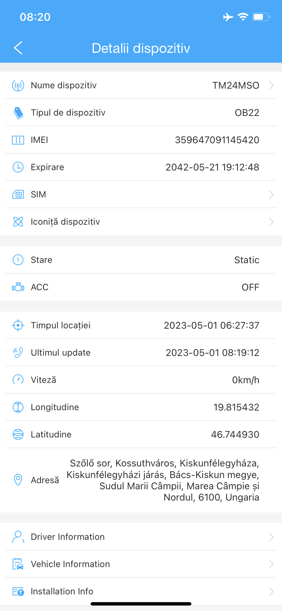
Task: Tap the location pin icon beside Adresă
Action: 18,480
